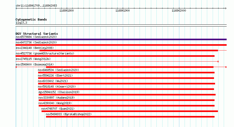Click the left arrow on the ruler
The height and width of the screenshot is (127, 234).
(x=16, y=8)
